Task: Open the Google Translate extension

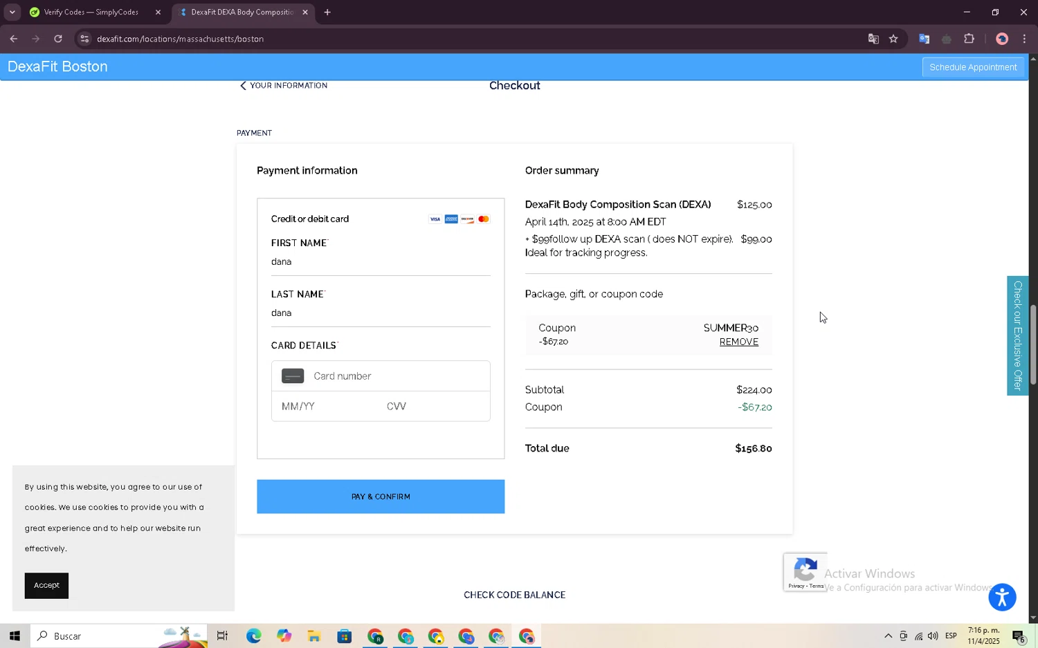Action: point(924,39)
